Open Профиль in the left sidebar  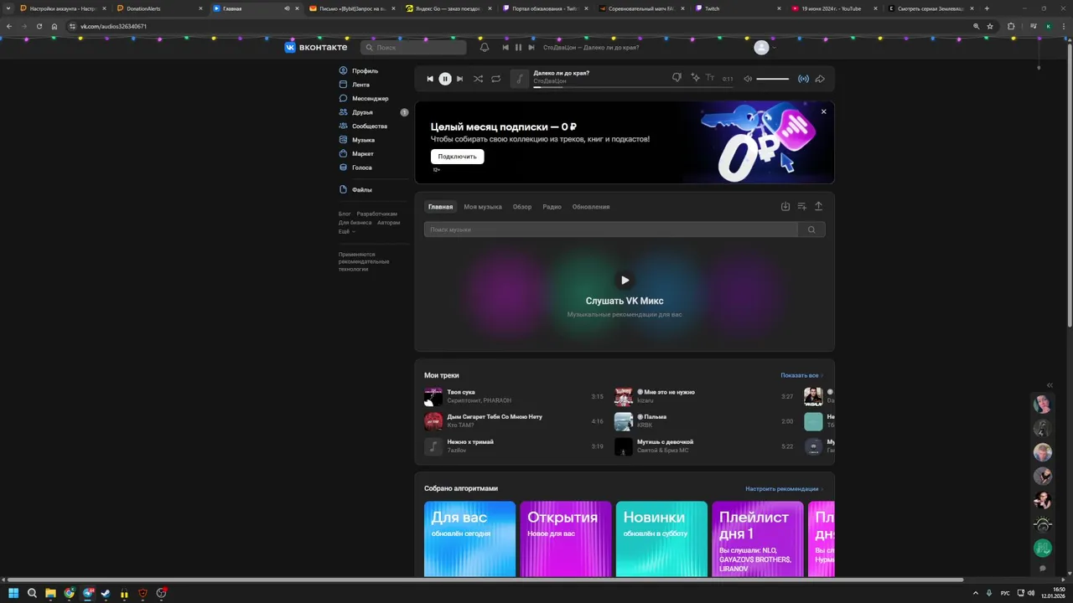(359, 71)
